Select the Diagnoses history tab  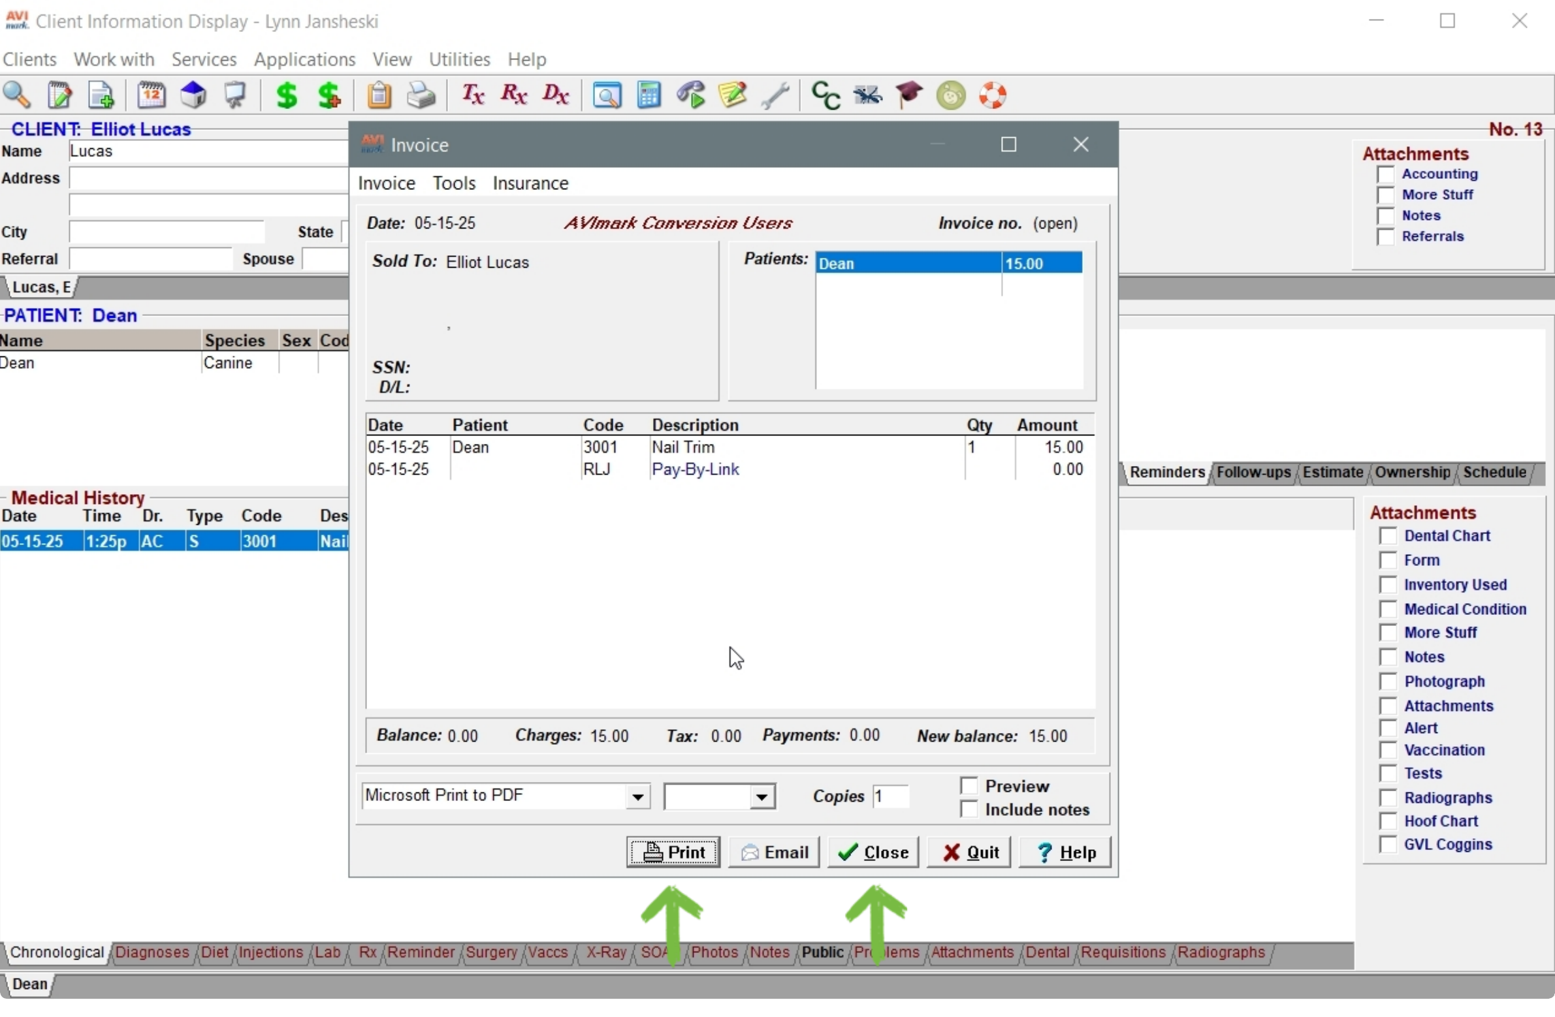152,953
